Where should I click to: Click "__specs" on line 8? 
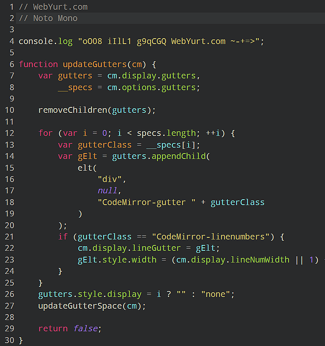tap(75, 87)
